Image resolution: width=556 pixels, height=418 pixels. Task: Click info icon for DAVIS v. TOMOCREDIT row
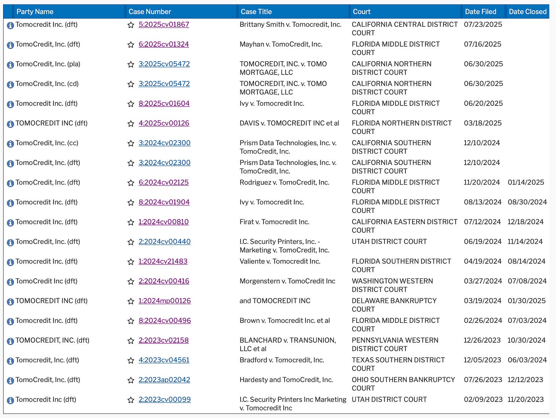tap(11, 125)
